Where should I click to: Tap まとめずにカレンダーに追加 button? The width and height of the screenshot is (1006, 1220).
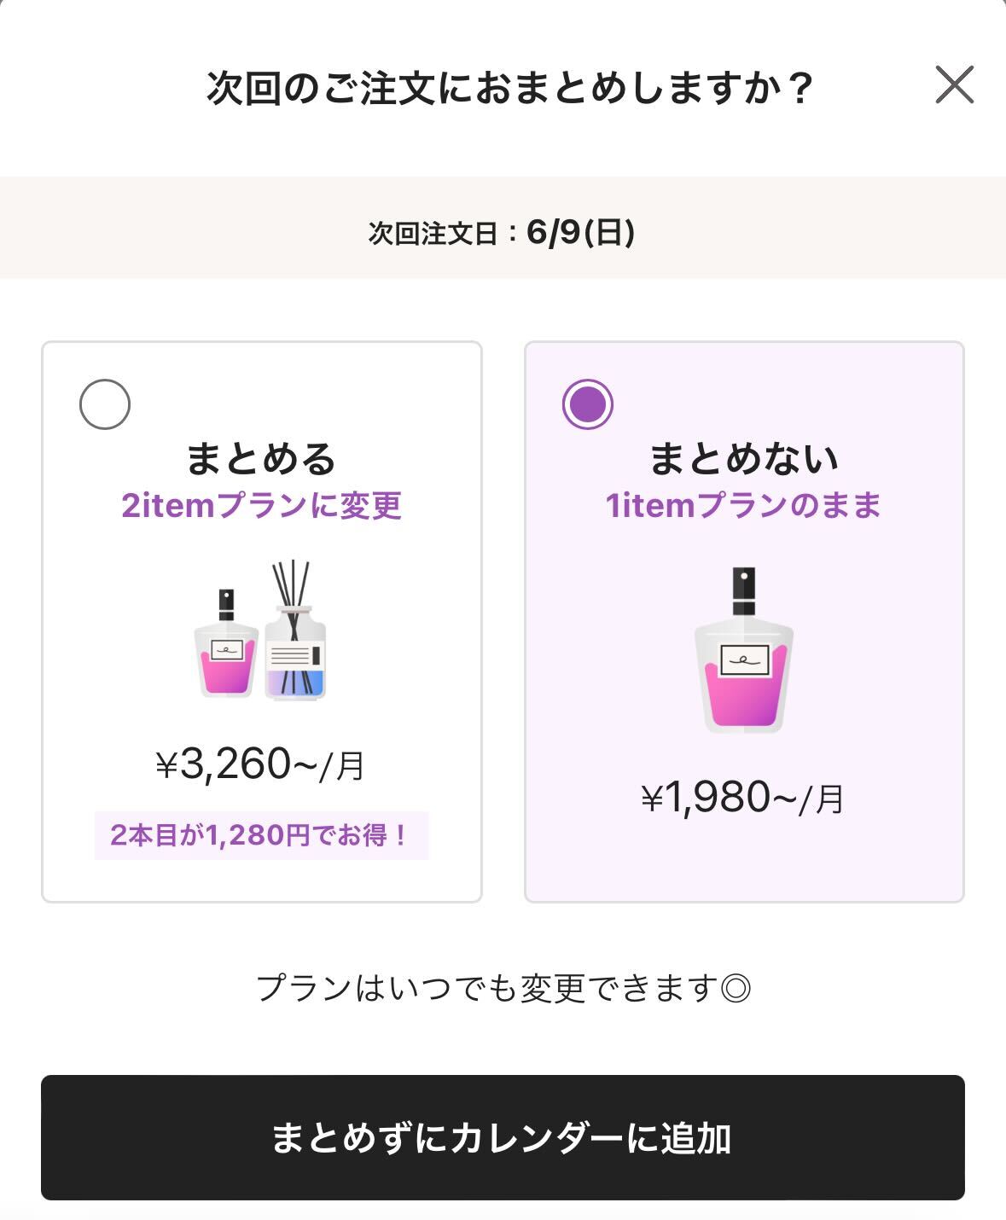pos(503,1137)
